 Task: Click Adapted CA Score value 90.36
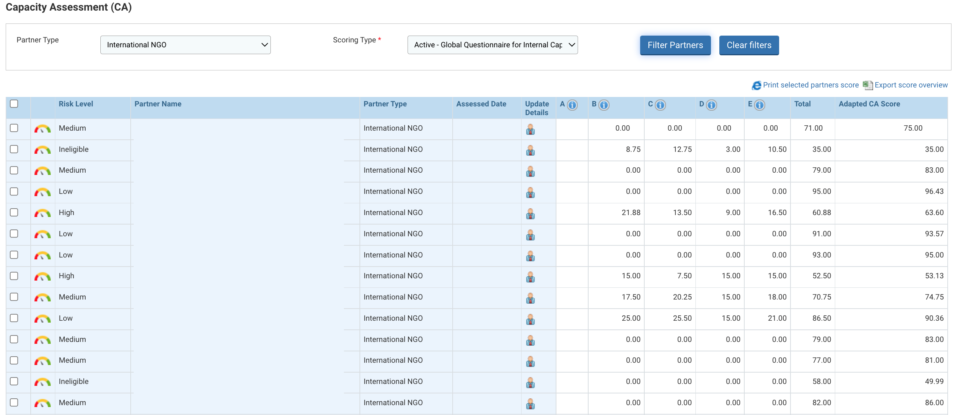[x=934, y=318]
